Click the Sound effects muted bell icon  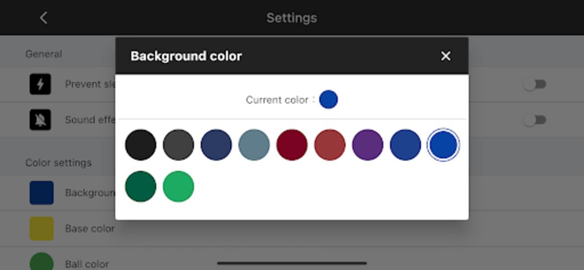tap(41, 120)
